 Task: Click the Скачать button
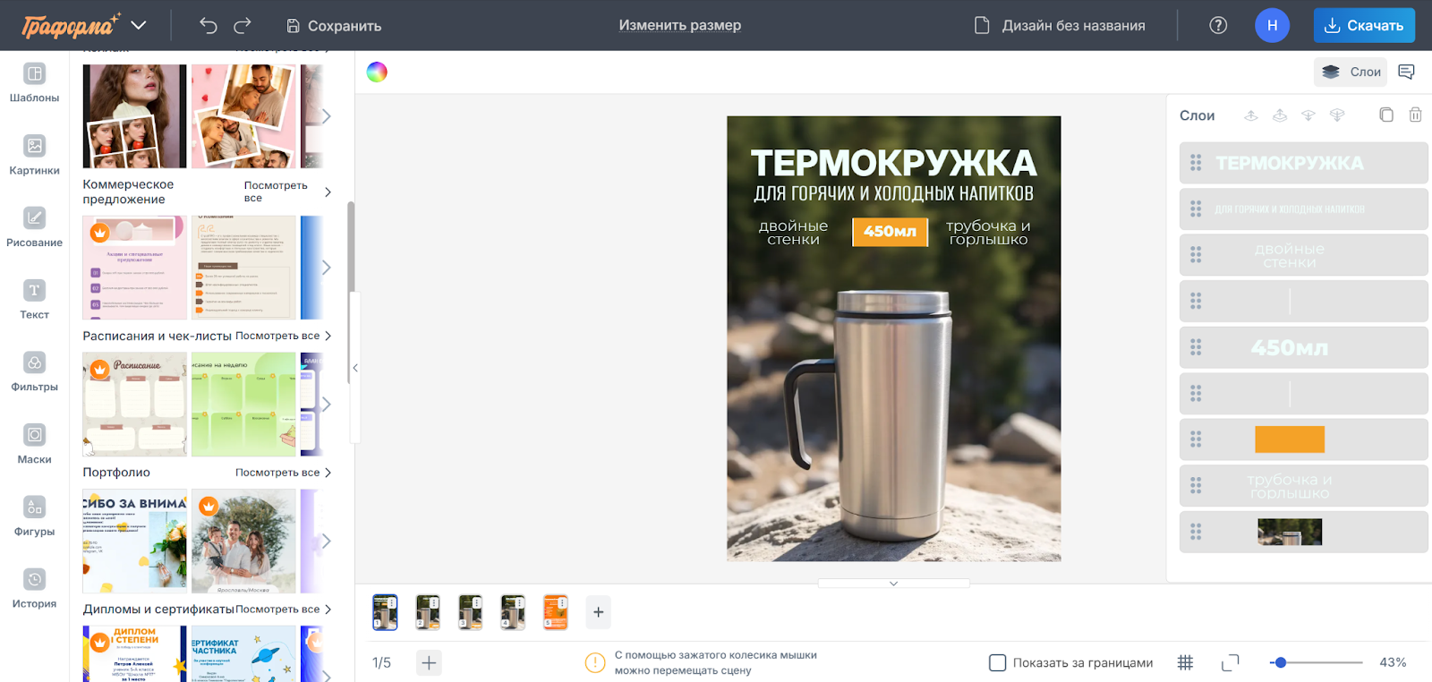point(1364,25)
